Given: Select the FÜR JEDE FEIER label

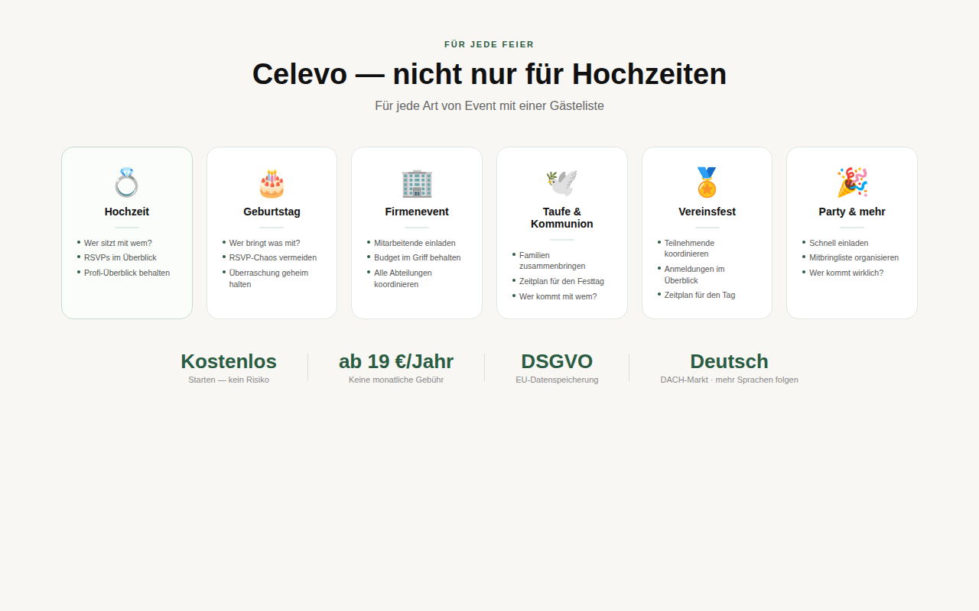Looking at the screenshot, I should tap(489, 44).
